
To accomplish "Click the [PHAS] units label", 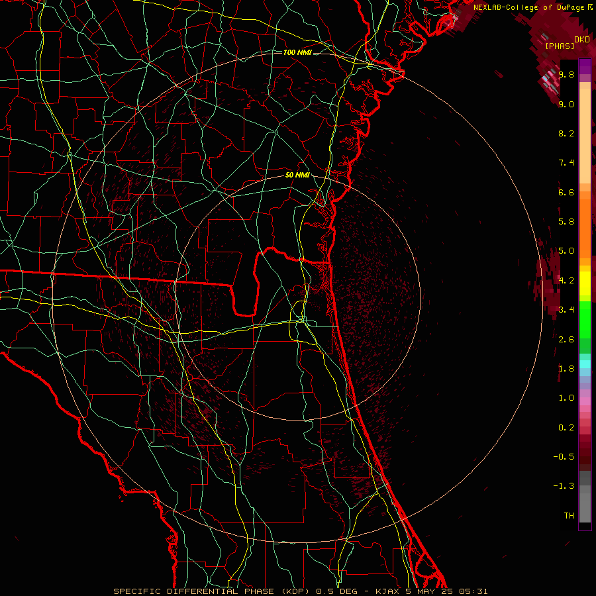I will [x=560, y=46].
